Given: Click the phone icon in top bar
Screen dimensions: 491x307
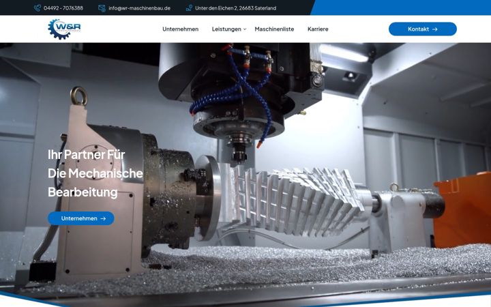Looking at the screenshot, I should point(38,8).
